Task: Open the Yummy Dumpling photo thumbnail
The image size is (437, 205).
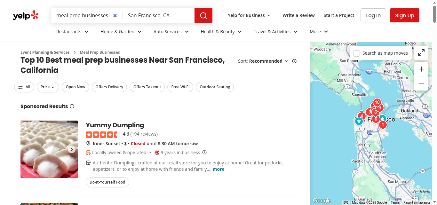Action: coord(49,149)
